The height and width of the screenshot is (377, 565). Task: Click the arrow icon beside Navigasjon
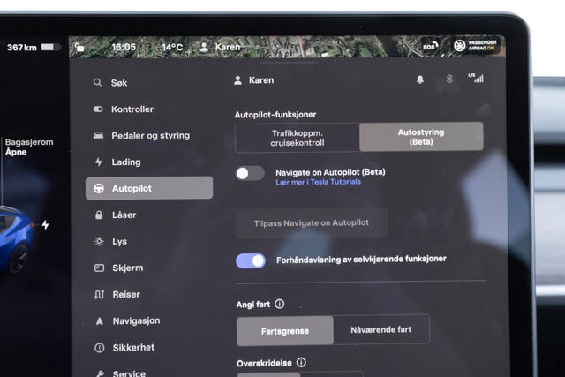[x=100, y=320]
